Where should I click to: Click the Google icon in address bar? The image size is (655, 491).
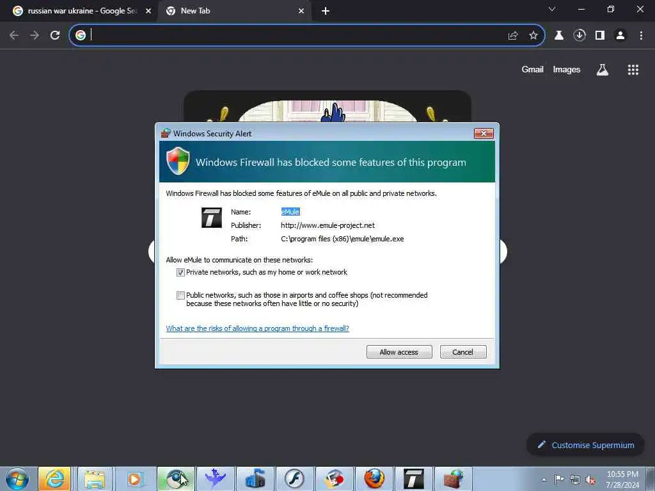tap(81, 35)
